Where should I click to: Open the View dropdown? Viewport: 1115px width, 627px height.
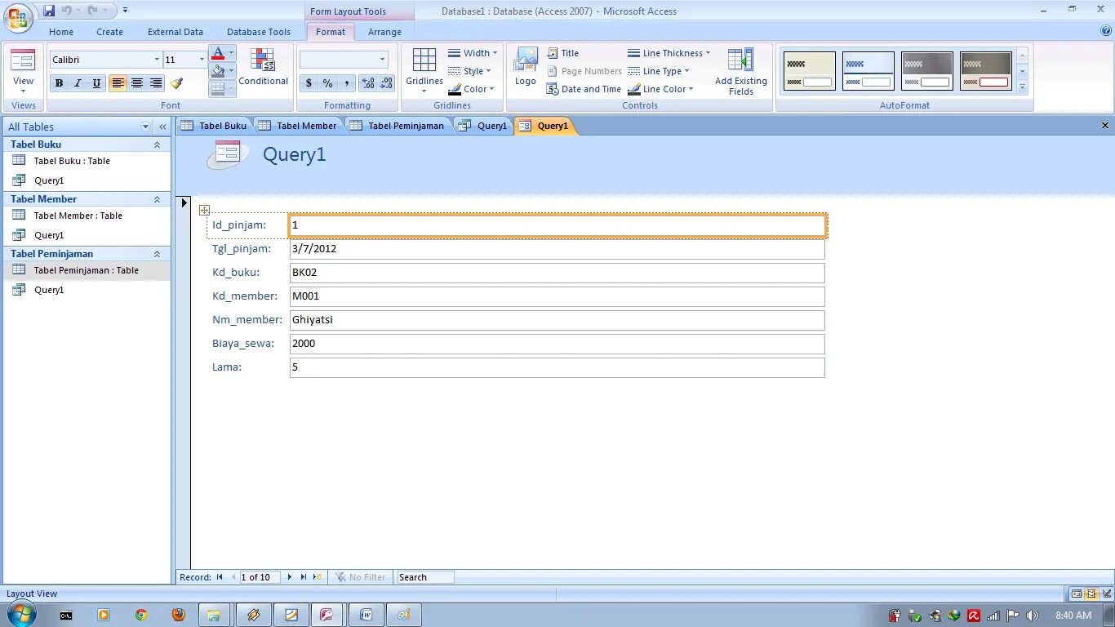coord(23,71)
